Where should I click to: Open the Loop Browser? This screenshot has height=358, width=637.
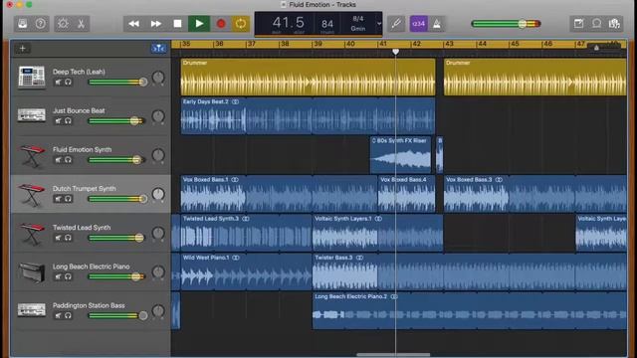[x=596, y=24]
